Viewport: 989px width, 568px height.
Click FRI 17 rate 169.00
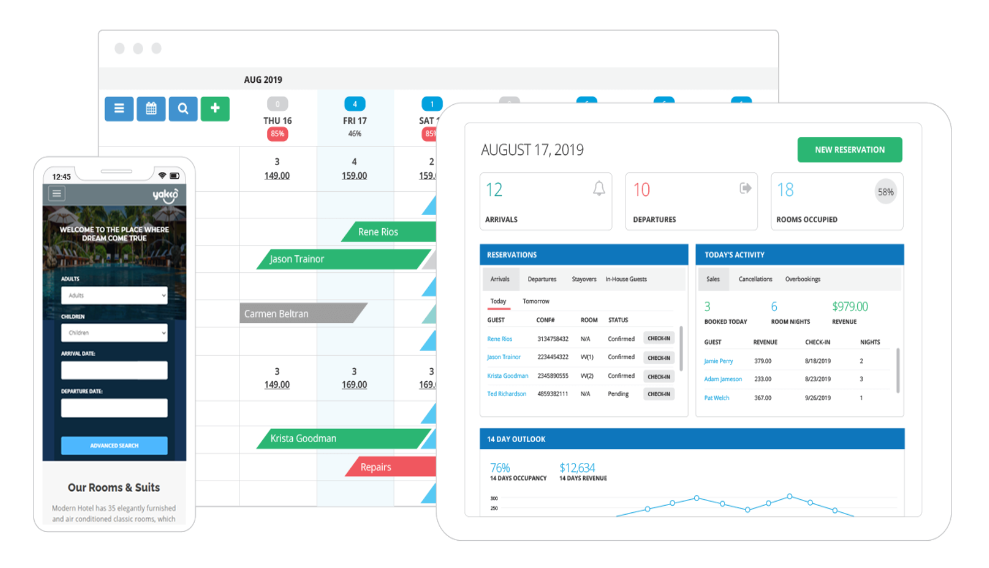click(x=354, y=385)
